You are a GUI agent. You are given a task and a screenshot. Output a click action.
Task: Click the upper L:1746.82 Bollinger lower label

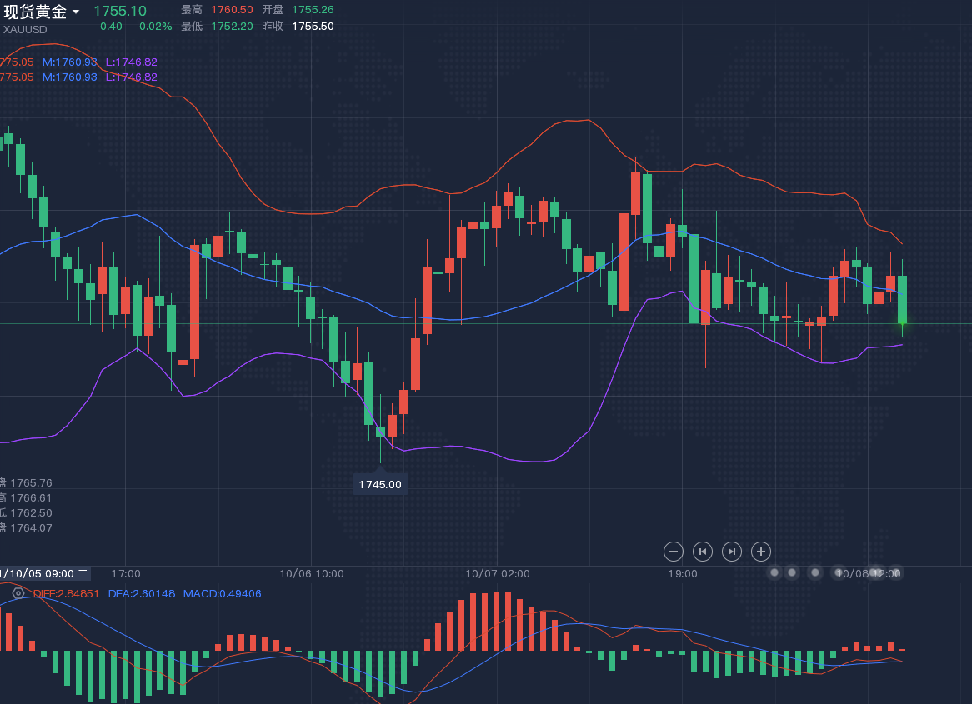(x=132, y=62)
